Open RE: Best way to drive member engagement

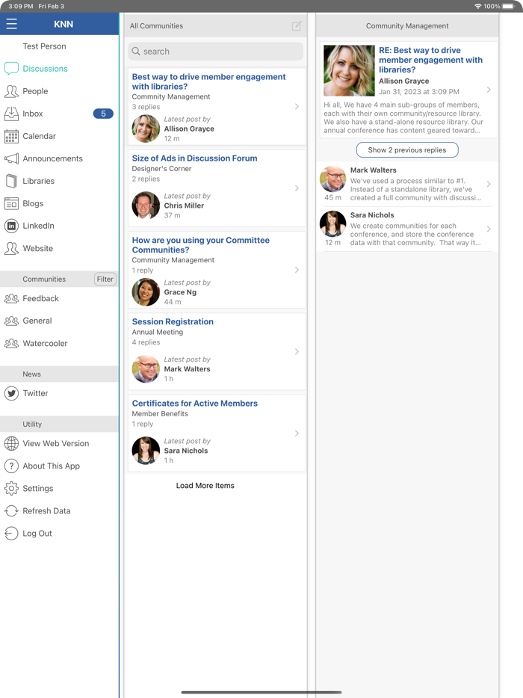coord(431,60)
